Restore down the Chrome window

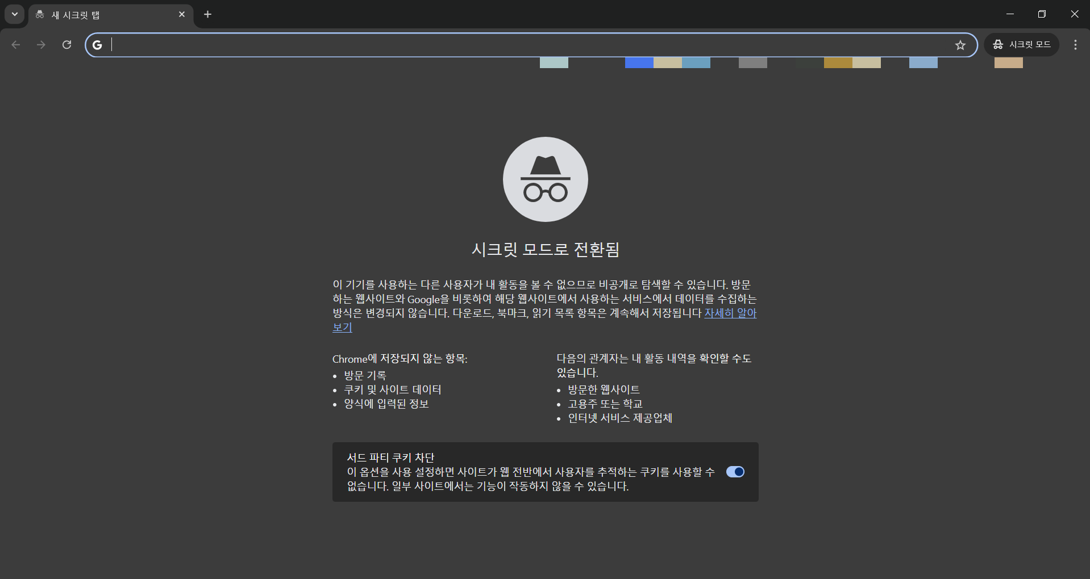pos(1042,14)
